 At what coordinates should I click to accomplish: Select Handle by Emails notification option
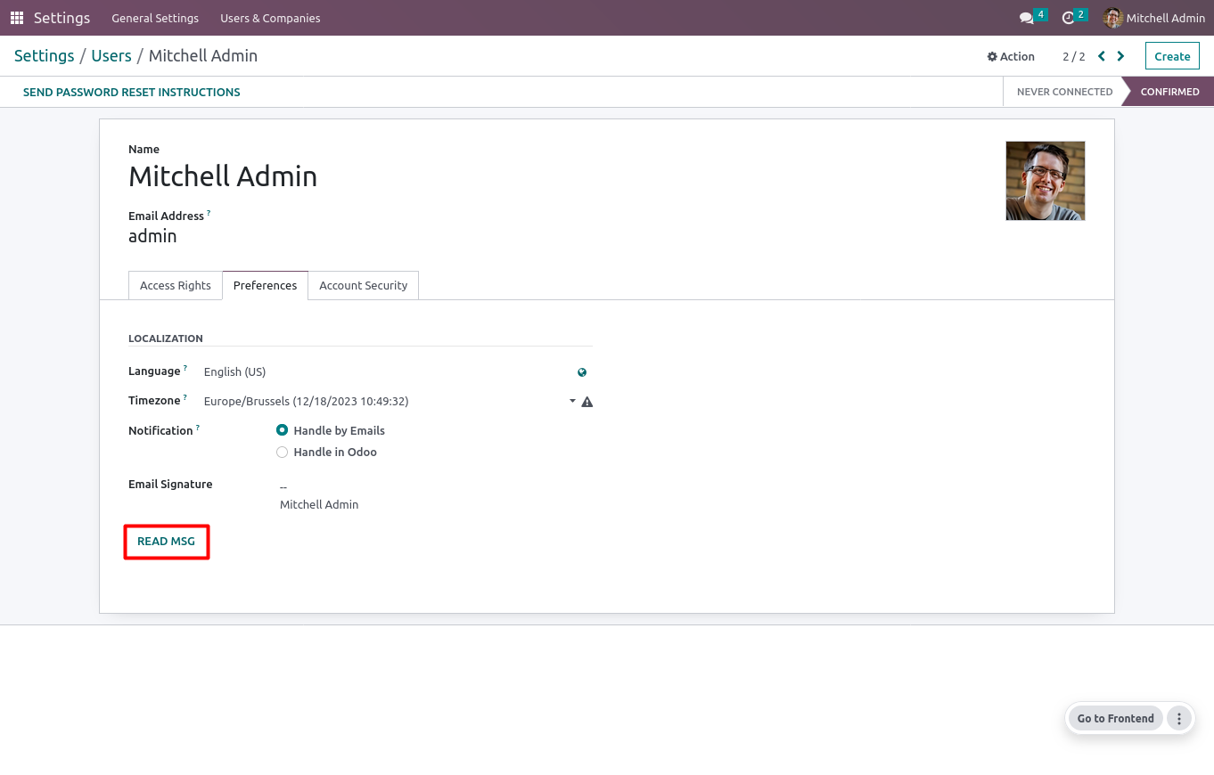[x=283, y=430]
